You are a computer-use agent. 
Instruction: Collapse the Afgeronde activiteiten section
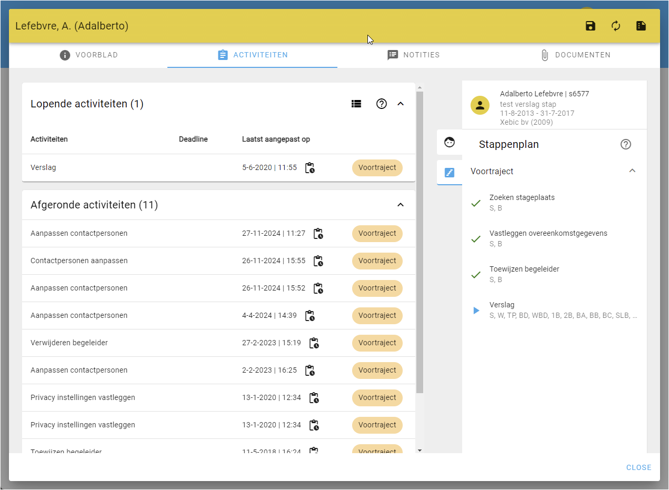[401, 205]
